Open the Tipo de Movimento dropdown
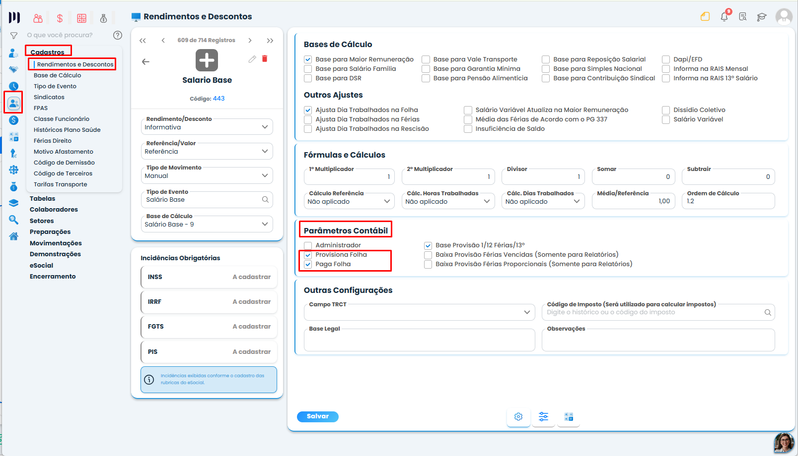The image size is (798, 456). tap(207, 175)
